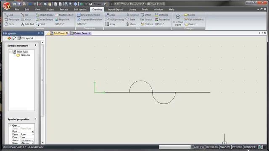Screen dimensions: 269x151
Task: Select the Rectangle tool
Action: 12,20
